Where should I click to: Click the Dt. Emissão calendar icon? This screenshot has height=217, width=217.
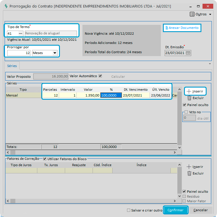pyautogui.click(x=188, y=53)
